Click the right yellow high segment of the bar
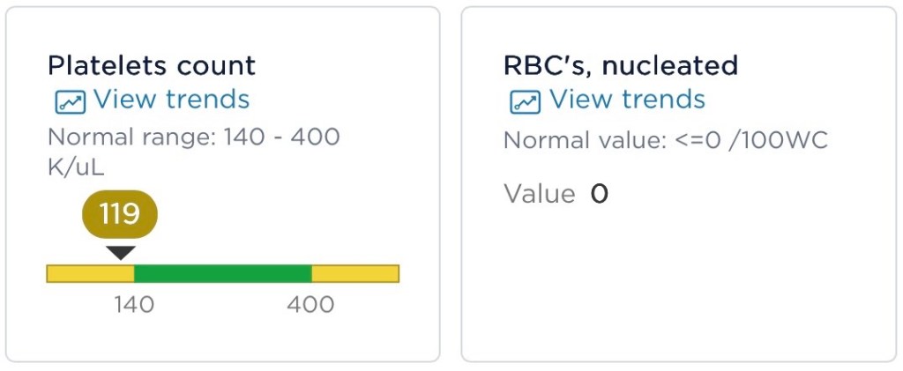This screenshot has width=903, height=371. [x=355, y=273]
